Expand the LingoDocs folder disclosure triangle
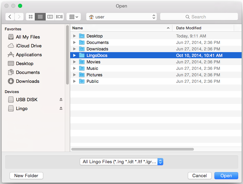The height and width of the screenshot is (184, 243). [74, 56]
